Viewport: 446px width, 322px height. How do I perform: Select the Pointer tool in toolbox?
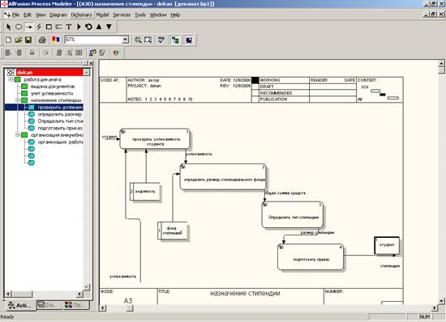pos(9,27)
